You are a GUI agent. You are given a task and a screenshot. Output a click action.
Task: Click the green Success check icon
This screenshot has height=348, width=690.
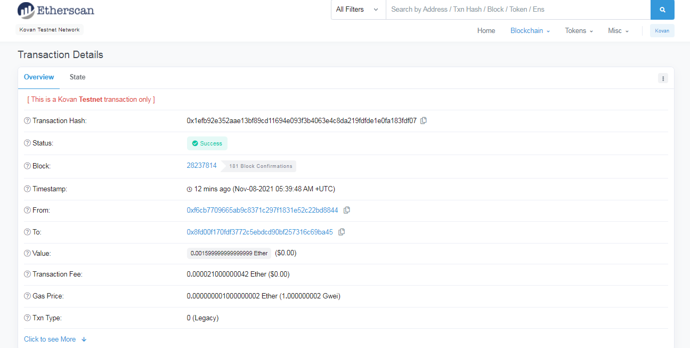(195, 143)
